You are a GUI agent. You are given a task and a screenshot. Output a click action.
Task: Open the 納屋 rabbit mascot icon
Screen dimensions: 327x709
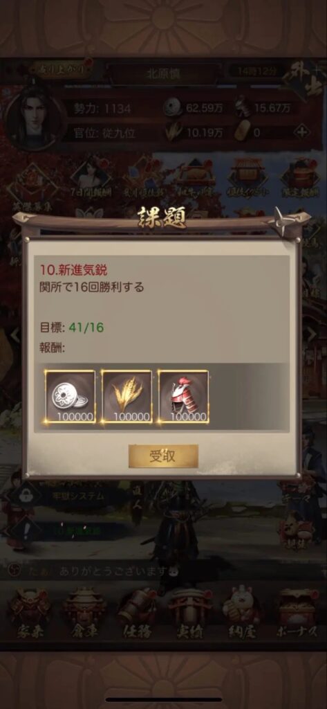243,612
